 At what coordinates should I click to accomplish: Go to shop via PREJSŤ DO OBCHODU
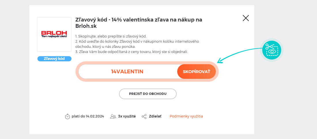(148, 94)
